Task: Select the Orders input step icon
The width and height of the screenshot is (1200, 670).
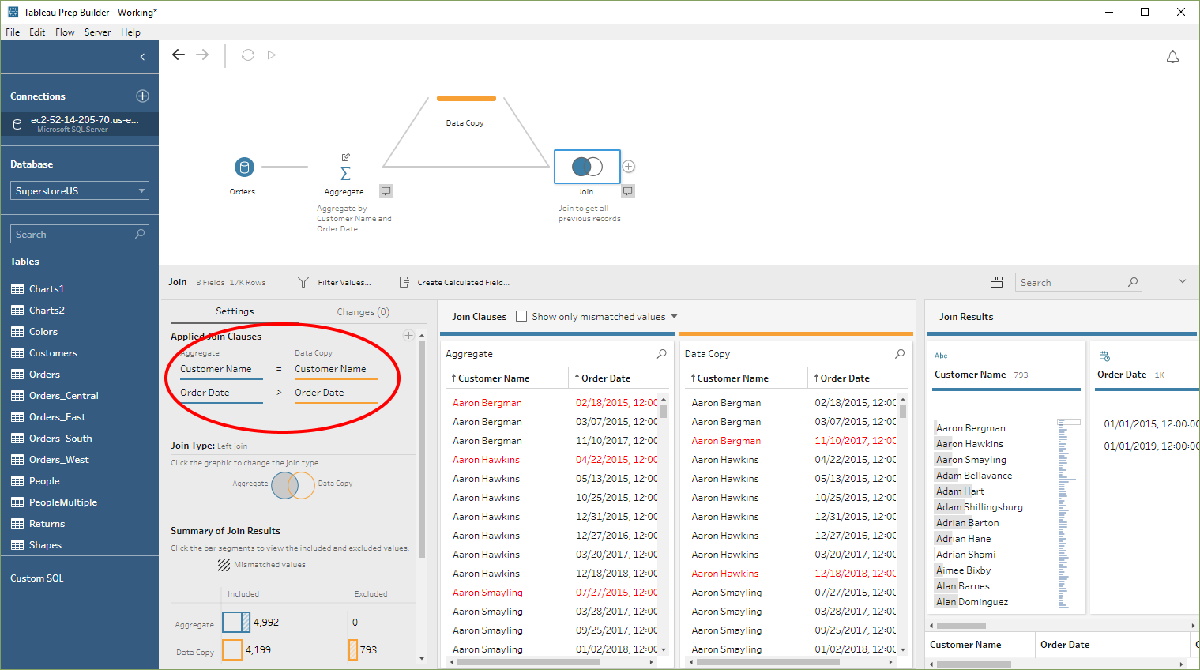Action: click(x=244, y=167)
